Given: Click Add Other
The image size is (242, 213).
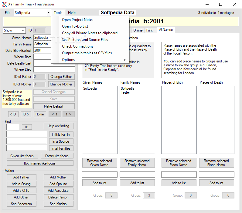Looking at the screenshot, I should click(x=21, y=197).
